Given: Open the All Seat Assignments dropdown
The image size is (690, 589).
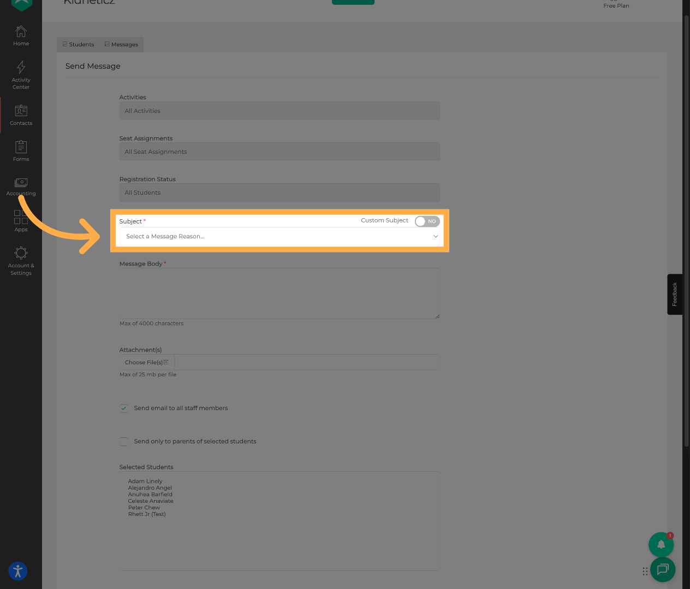Looking at the screenshot, I should (279, 151).
